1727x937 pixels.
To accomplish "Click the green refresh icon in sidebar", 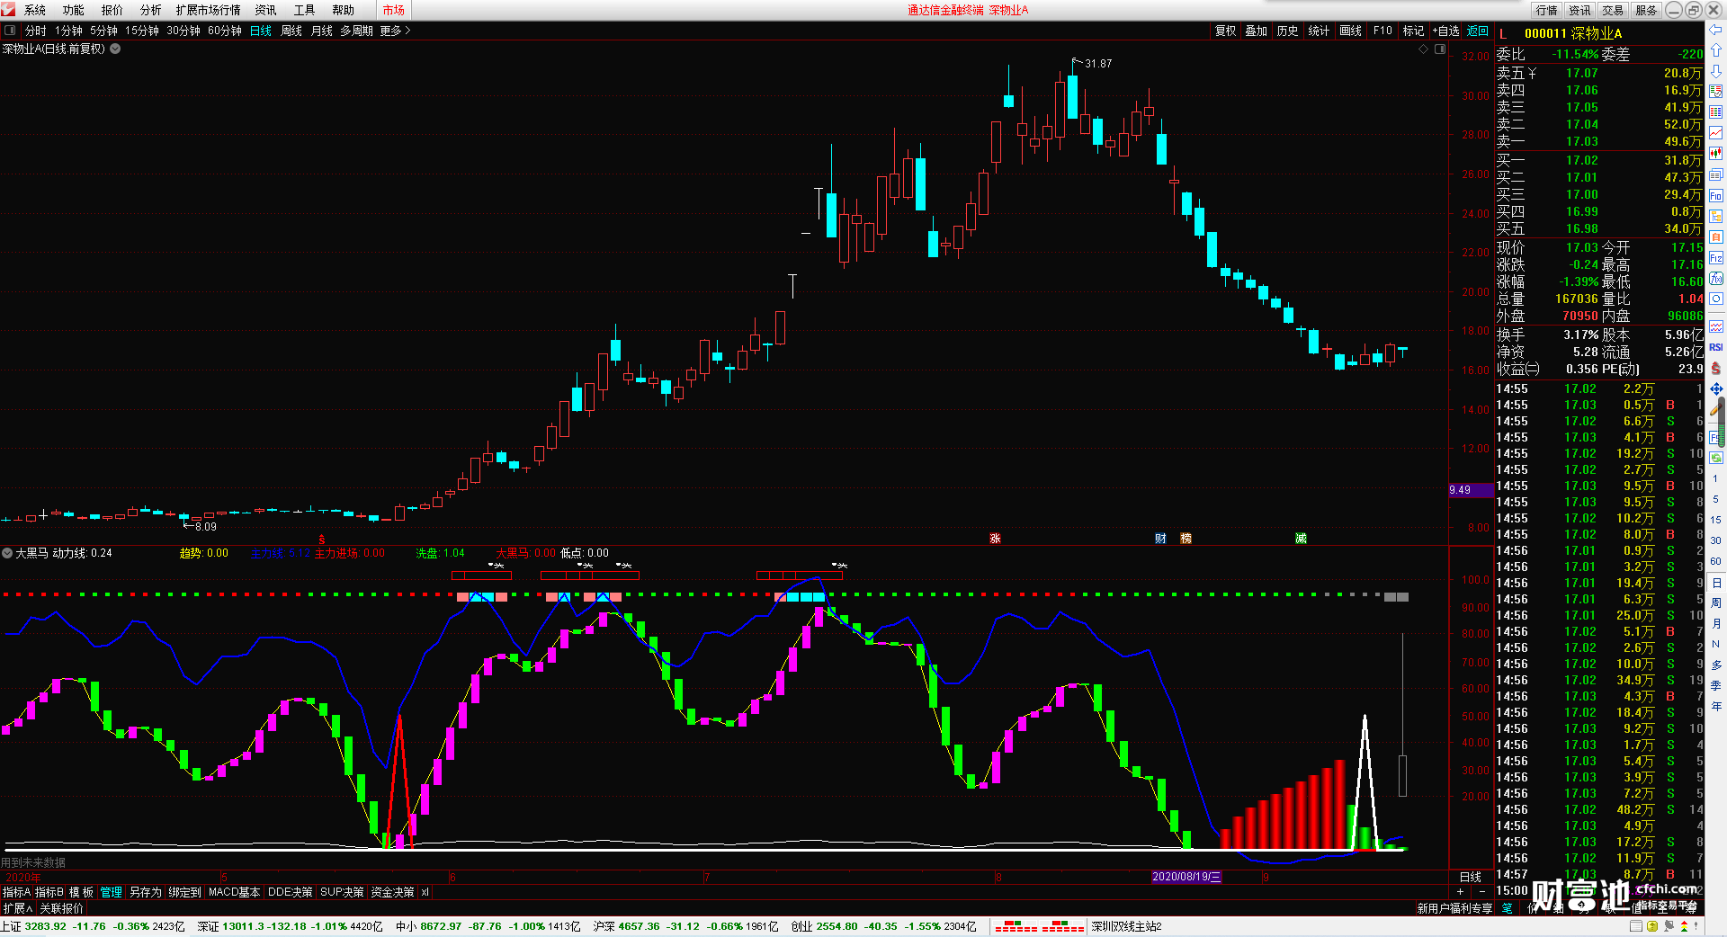I will pos(1716,458).
